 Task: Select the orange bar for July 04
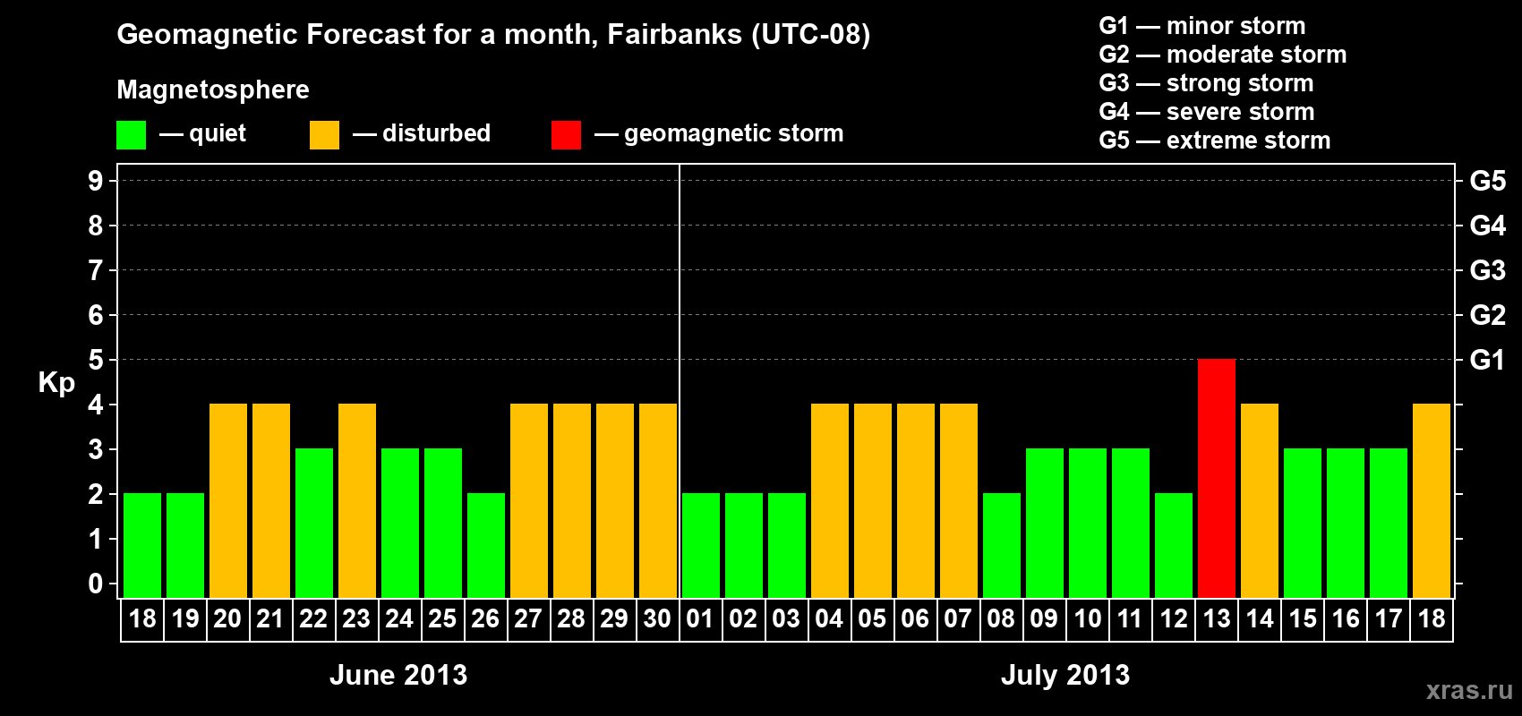[830, 501]
